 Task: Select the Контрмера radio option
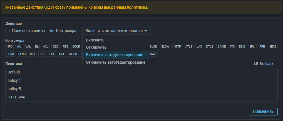pyautogui.click(x=51, y=31)
